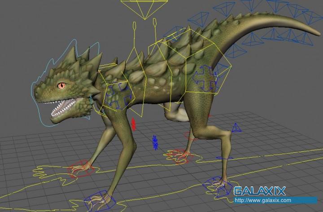Select the red circle under the rear-left foot

coord(179,155)
